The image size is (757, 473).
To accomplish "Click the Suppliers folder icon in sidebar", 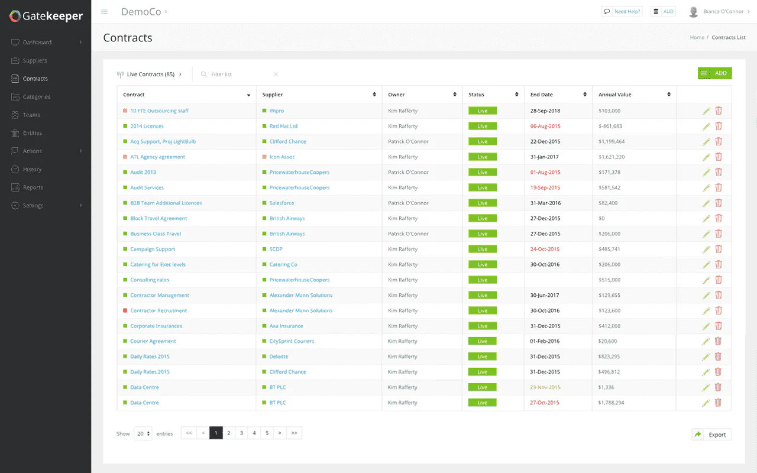I will point(15,60).
